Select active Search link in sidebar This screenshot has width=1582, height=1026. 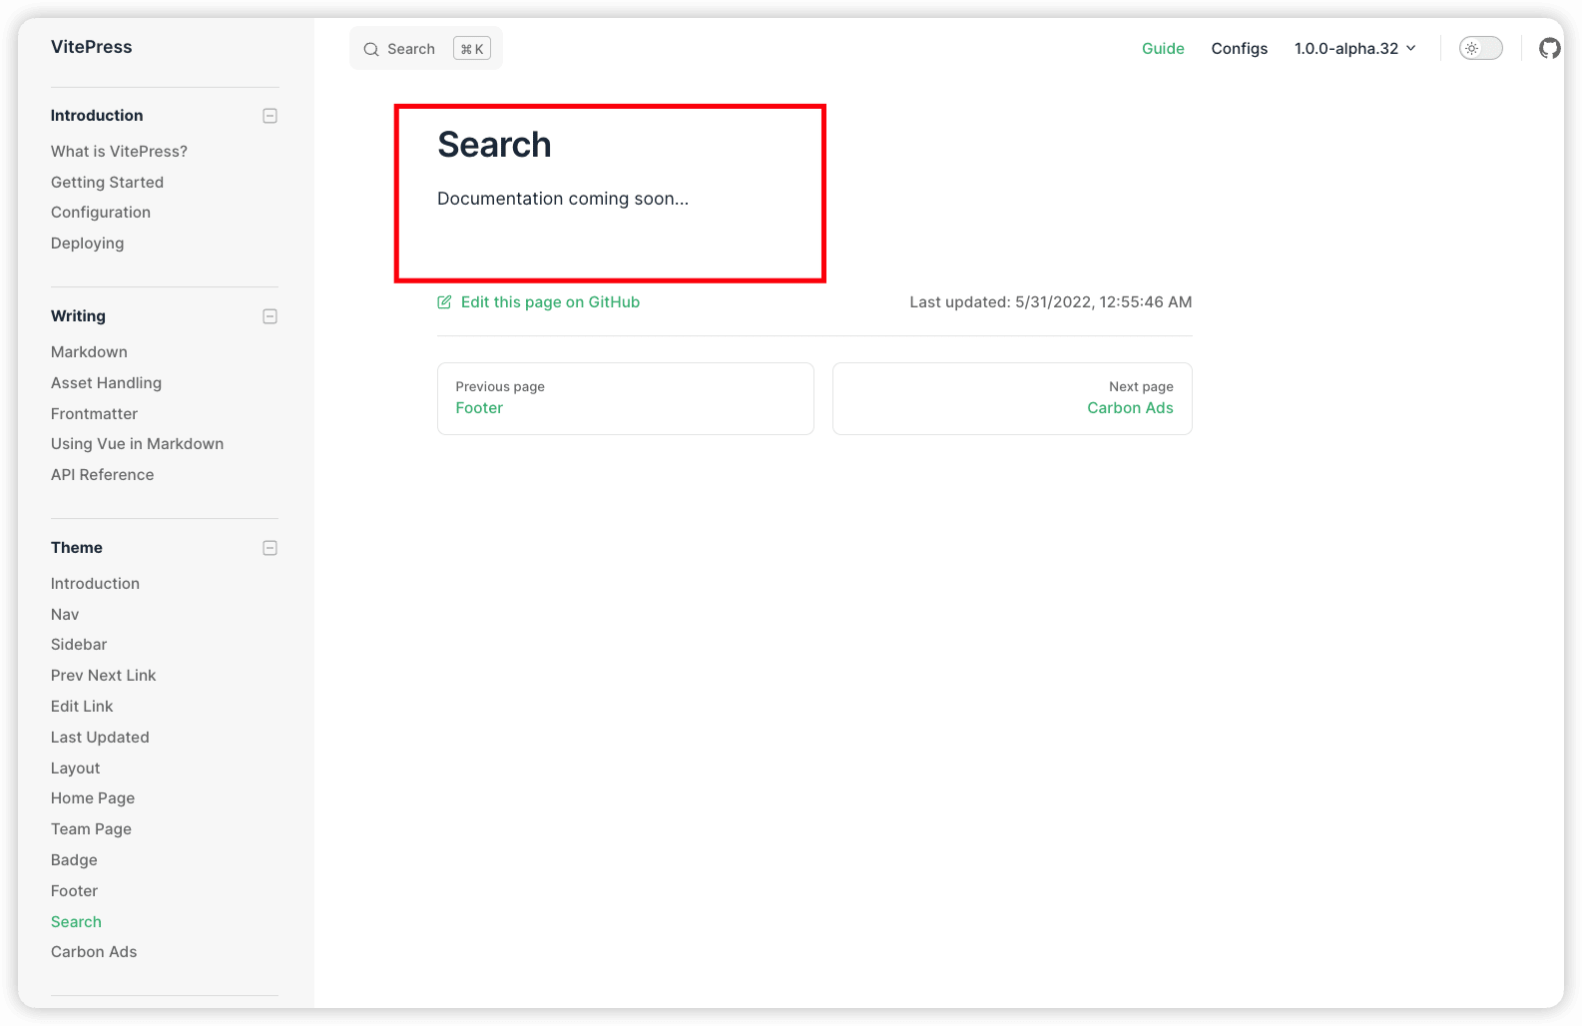point(76,922)
